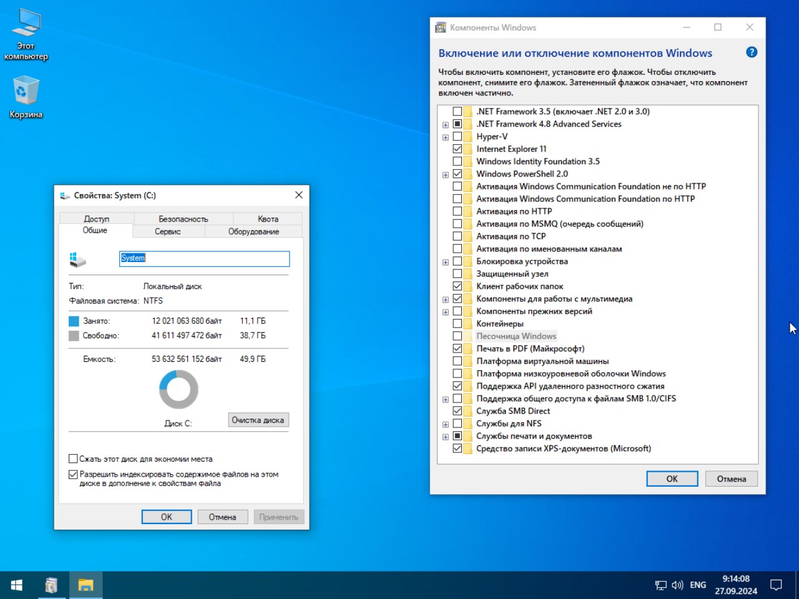Screen dimensions: 799x599
Task: Open the volume speaker tray icon
Action: (x=677, y=585)
